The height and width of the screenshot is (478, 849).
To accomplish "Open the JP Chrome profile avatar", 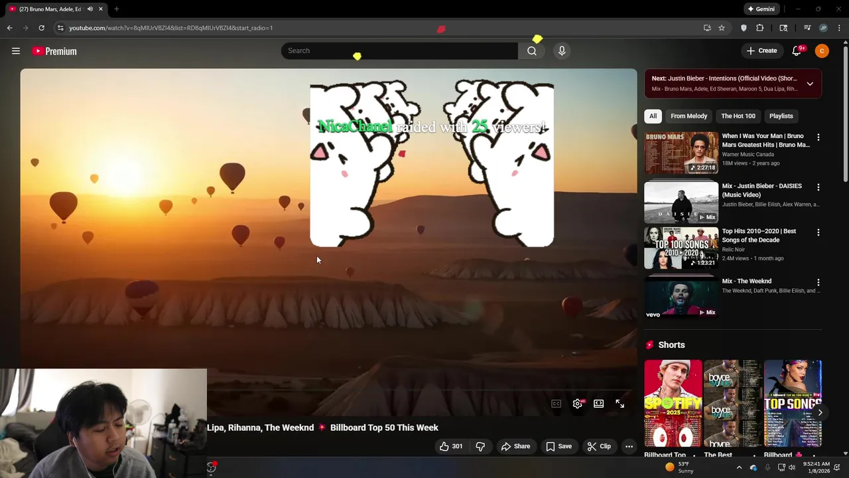I will pyautogui.click(x=823, y=28).
